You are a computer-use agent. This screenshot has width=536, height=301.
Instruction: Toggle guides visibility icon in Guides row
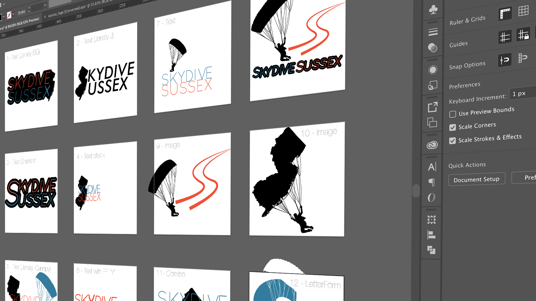505,37
